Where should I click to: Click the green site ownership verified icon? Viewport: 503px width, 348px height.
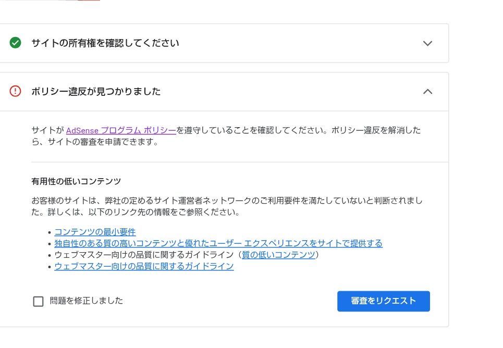pos(15,43)
